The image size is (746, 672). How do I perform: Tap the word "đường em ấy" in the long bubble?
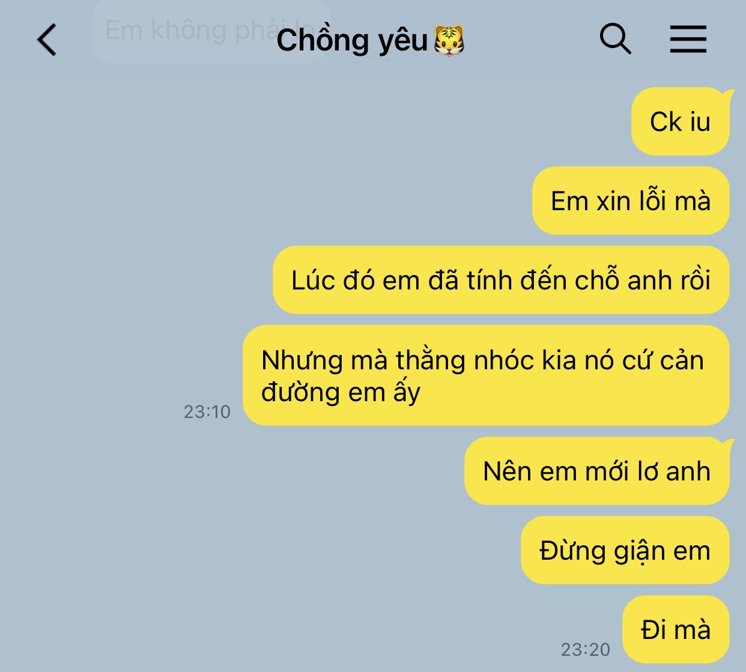coord(341,393)
